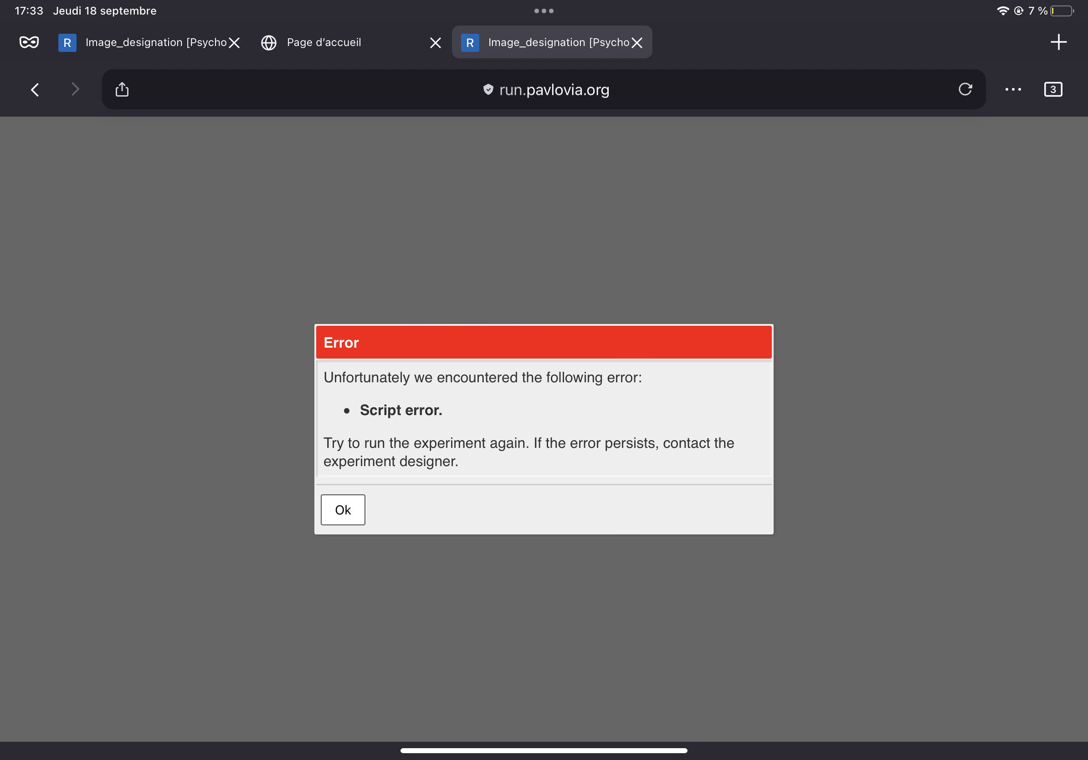This screenshot has width=1088, height=760.
Task: Close the Page d'accueil tab
Action: tap(435, 43)
